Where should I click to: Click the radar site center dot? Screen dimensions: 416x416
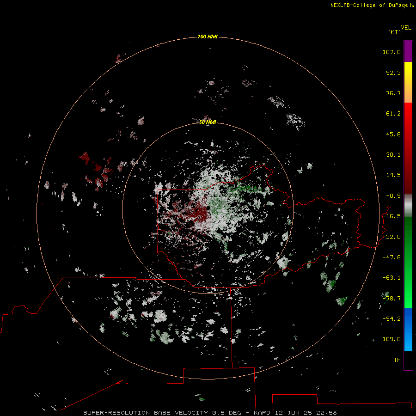(x=208, y=208)
